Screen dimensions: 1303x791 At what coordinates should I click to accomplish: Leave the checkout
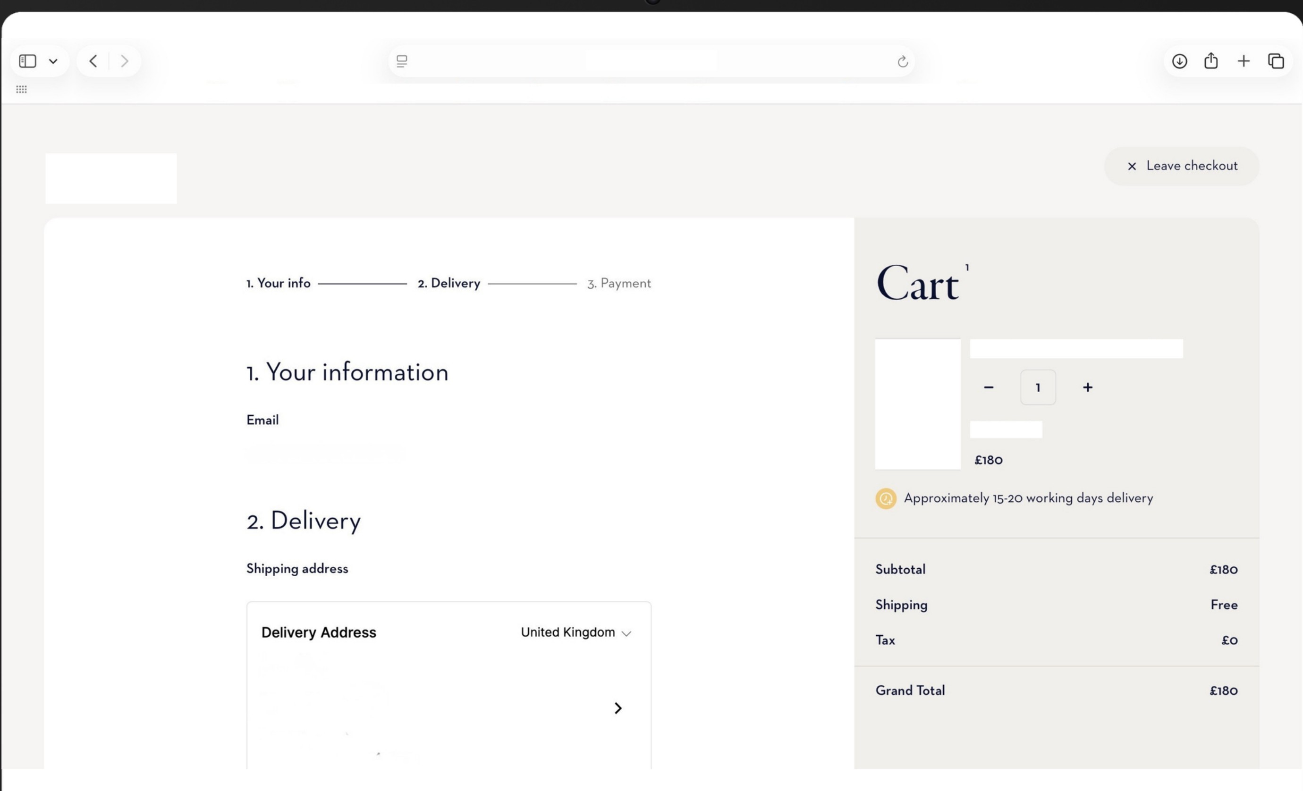click(x=1181, y=166)
